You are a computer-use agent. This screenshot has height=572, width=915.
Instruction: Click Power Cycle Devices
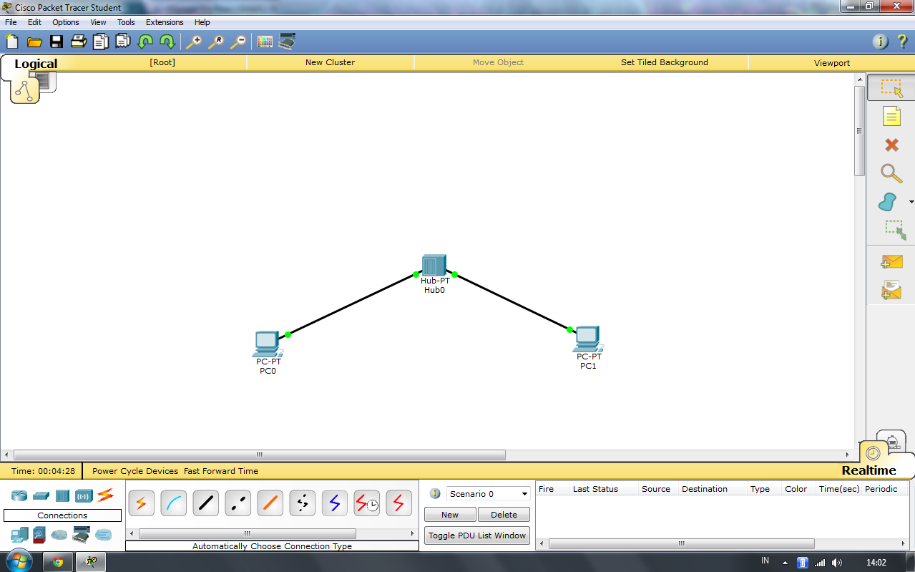pos(135,471)
